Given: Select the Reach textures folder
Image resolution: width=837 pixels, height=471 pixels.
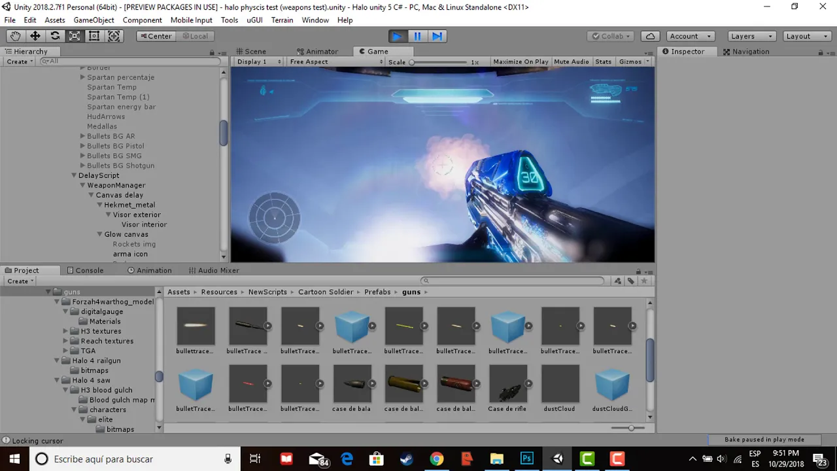Looking at the screenshot, I should (107, 341).
